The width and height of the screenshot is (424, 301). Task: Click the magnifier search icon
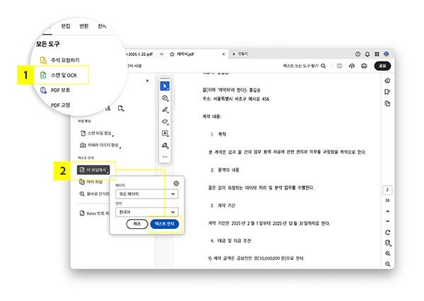point(324,66)
